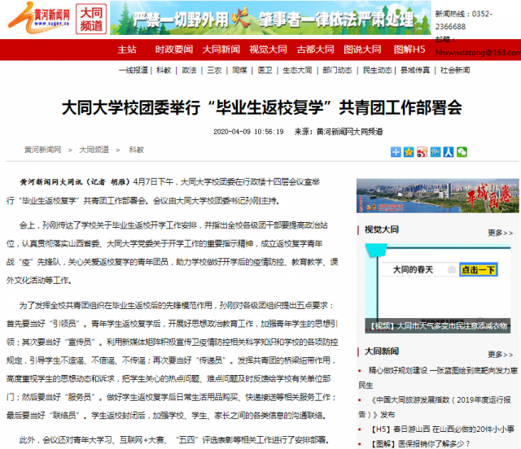The width and height of the screenshot is (521, 449).
Task: Open the 大同频道 red badge
Action: (x=91, y=20)
